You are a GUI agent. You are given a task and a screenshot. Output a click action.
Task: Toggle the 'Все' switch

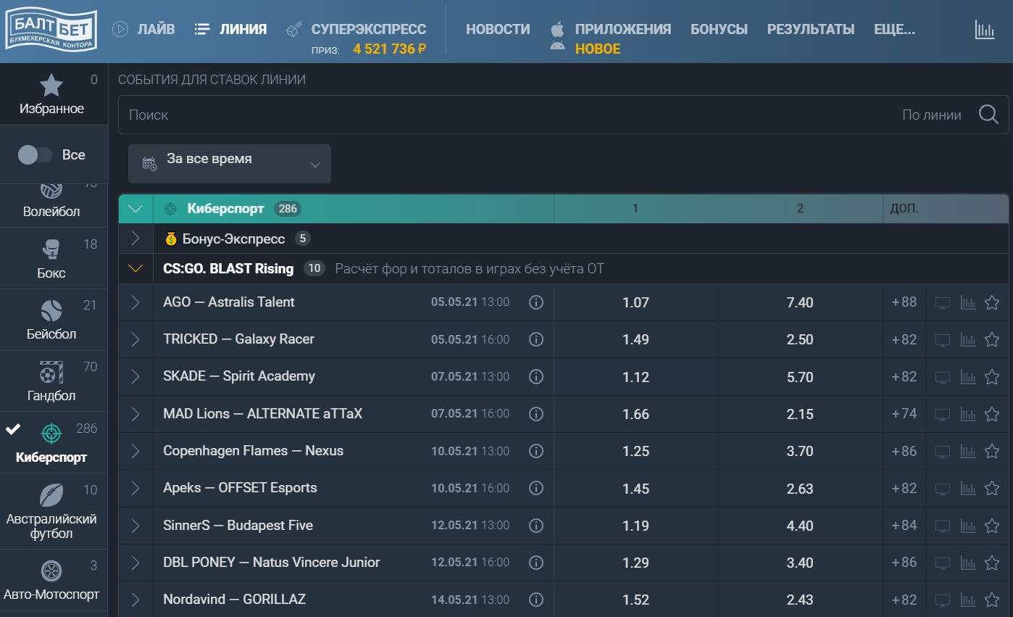tap(35, 154)
